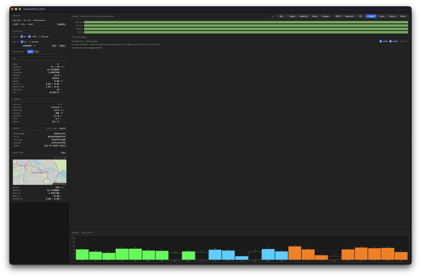Copy the MGRS value 31U FU 29257 04311
This screenshot has height=277, width=421.
pos(55,146)
